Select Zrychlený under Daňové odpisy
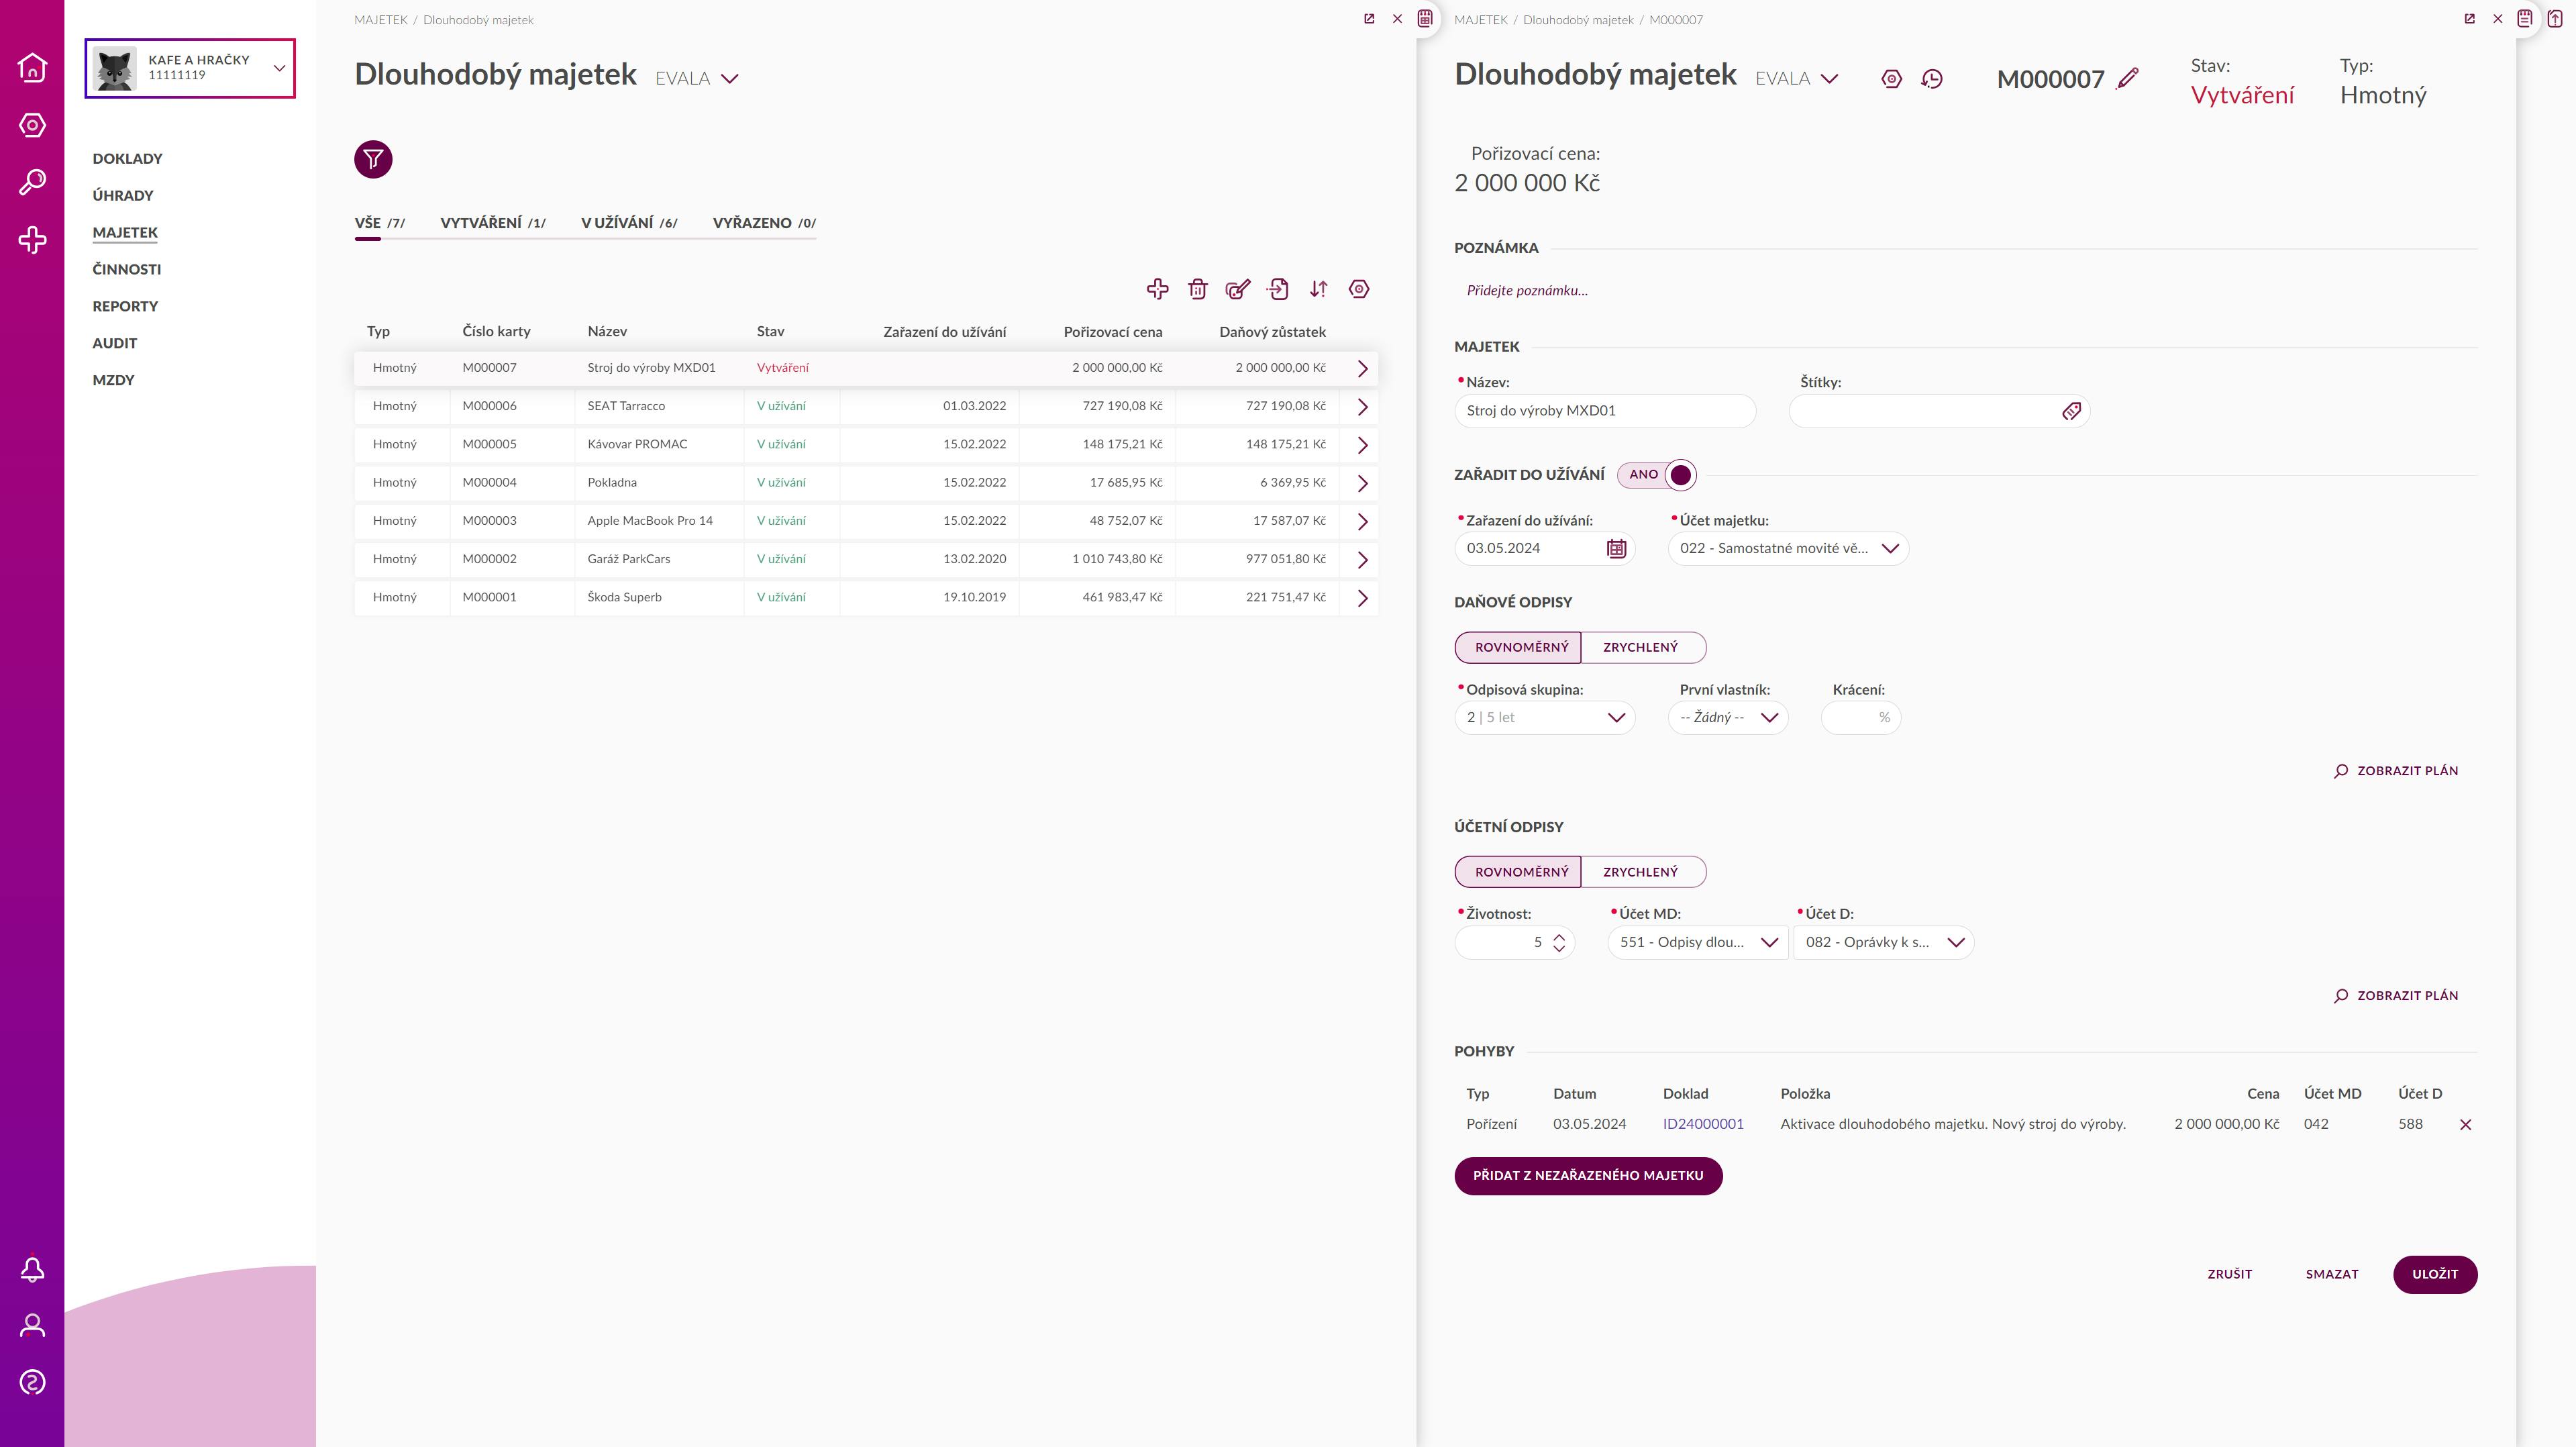Image resolution: width=2576 pixels, height=1447 pixels. [x=1642, y=647]
